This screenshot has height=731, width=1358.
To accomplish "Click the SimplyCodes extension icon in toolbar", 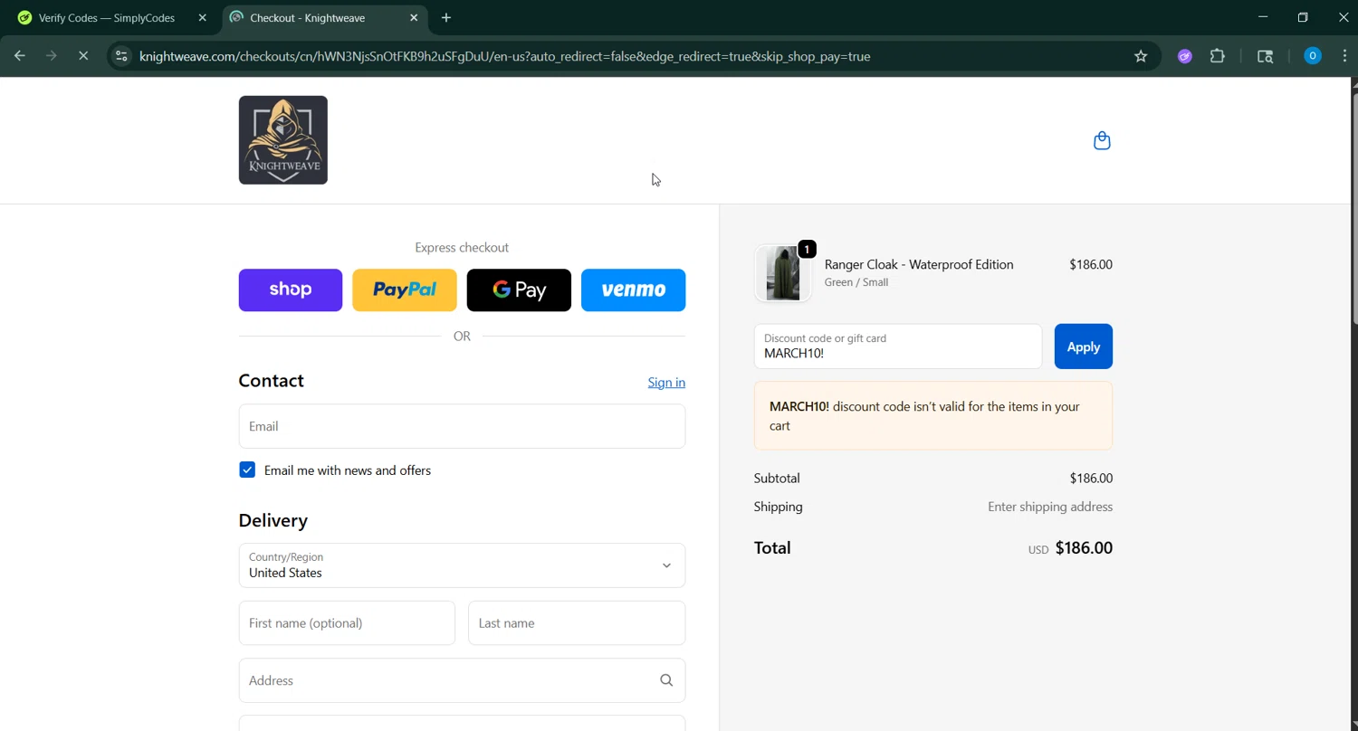I will point(1184,56).
